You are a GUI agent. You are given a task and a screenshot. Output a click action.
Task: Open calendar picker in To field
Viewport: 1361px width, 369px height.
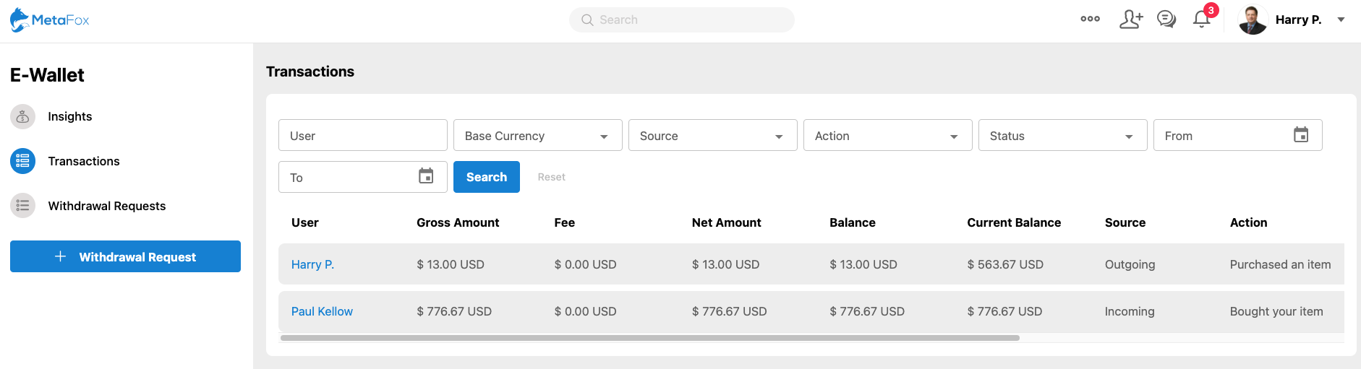click(426, 177)
